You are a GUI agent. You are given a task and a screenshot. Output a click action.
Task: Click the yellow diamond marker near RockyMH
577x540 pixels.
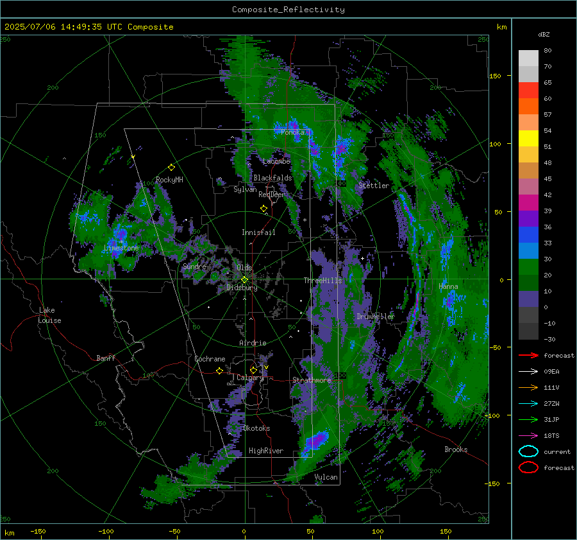tap(171, 168)
